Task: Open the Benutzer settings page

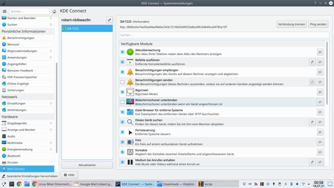Action: click(x=27, y=44)
